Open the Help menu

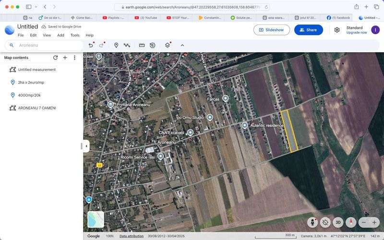coord(89,35)
